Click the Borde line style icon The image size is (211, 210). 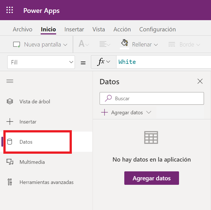pos(172,44)
